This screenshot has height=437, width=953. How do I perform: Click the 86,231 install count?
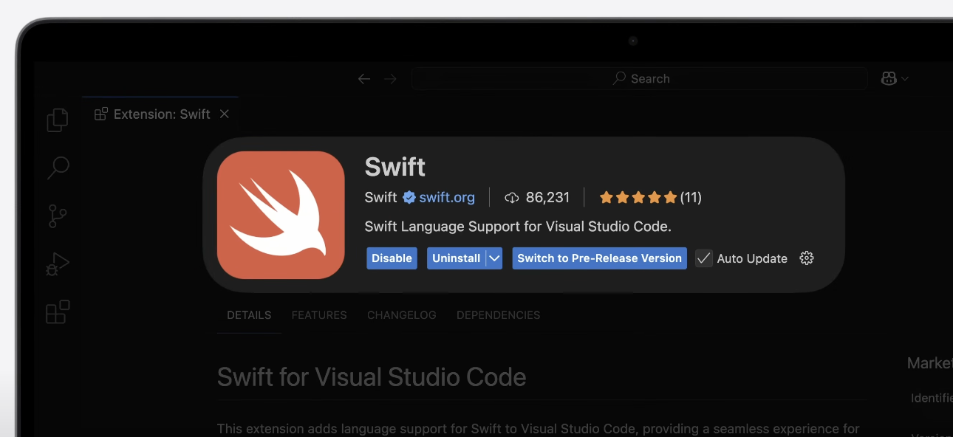(547, 197)
